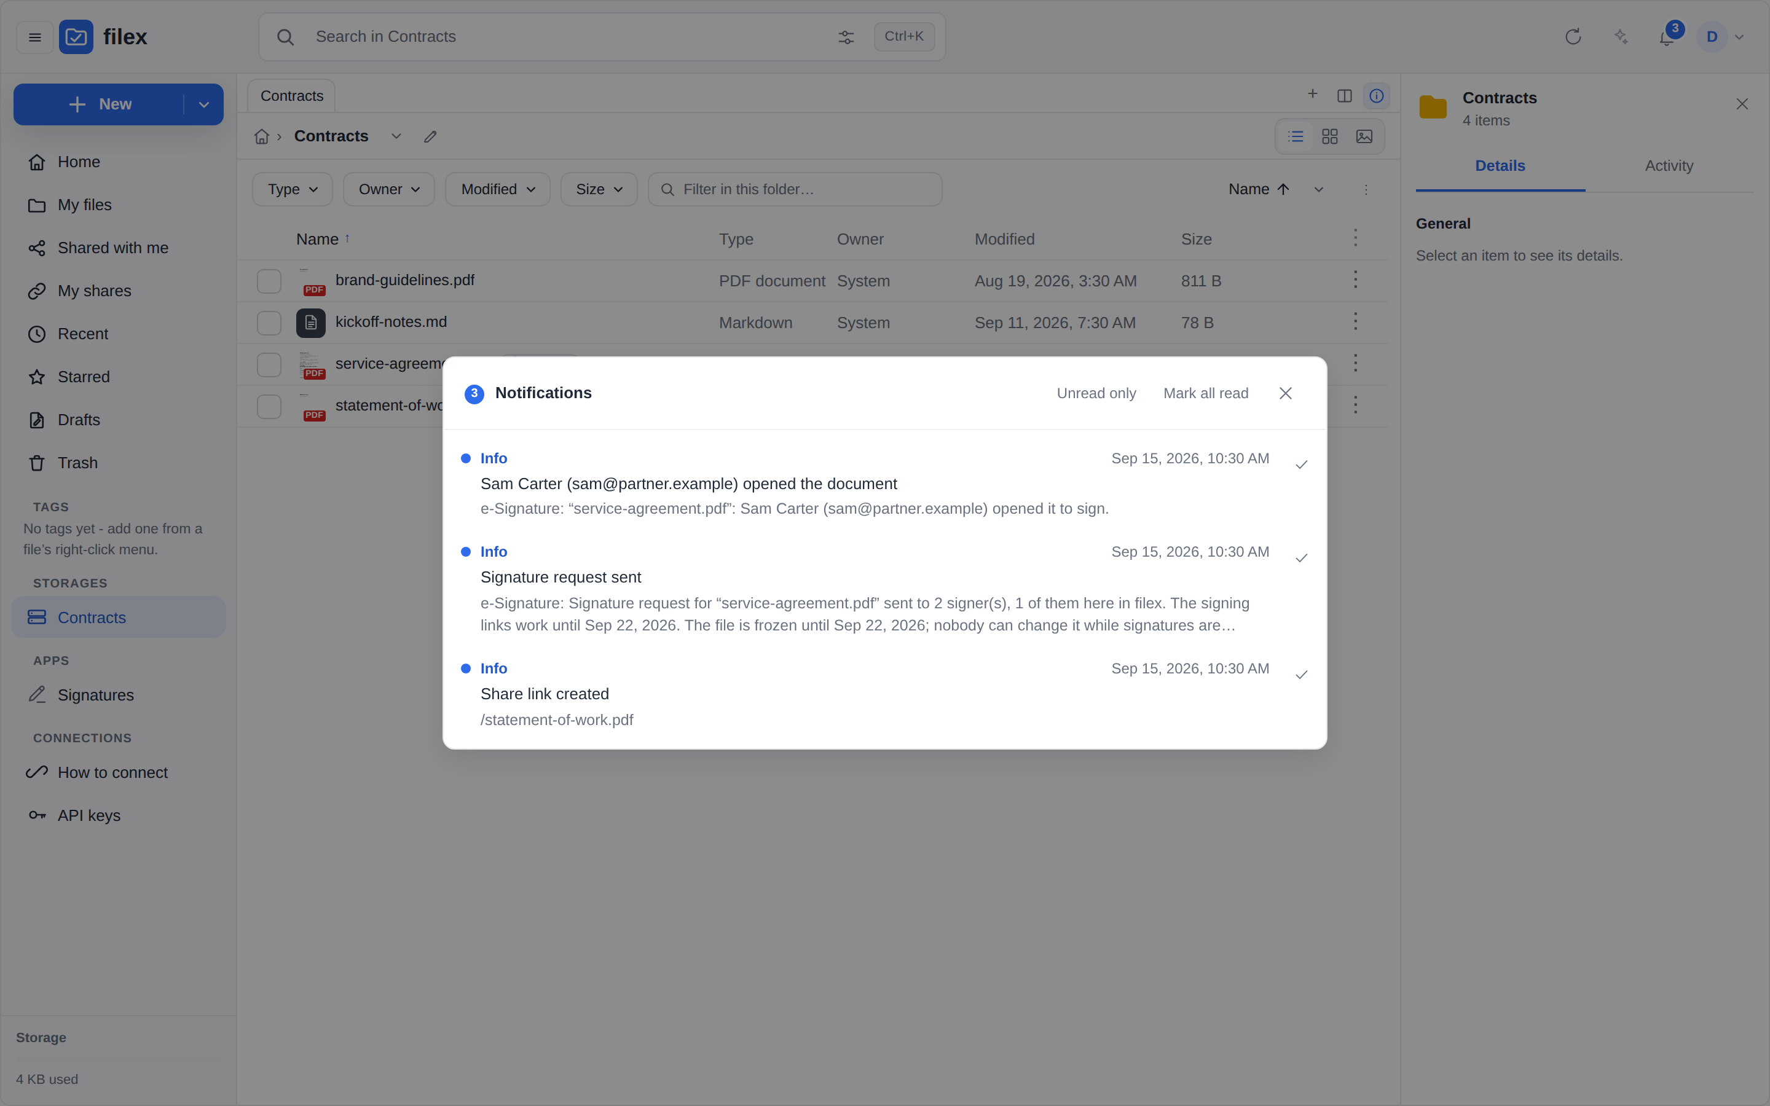Switch to the Activity tab
This screenshot has width=1770, height=1106.
tap(1669, 166)
